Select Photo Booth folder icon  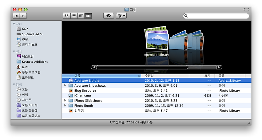click(71, 106)
